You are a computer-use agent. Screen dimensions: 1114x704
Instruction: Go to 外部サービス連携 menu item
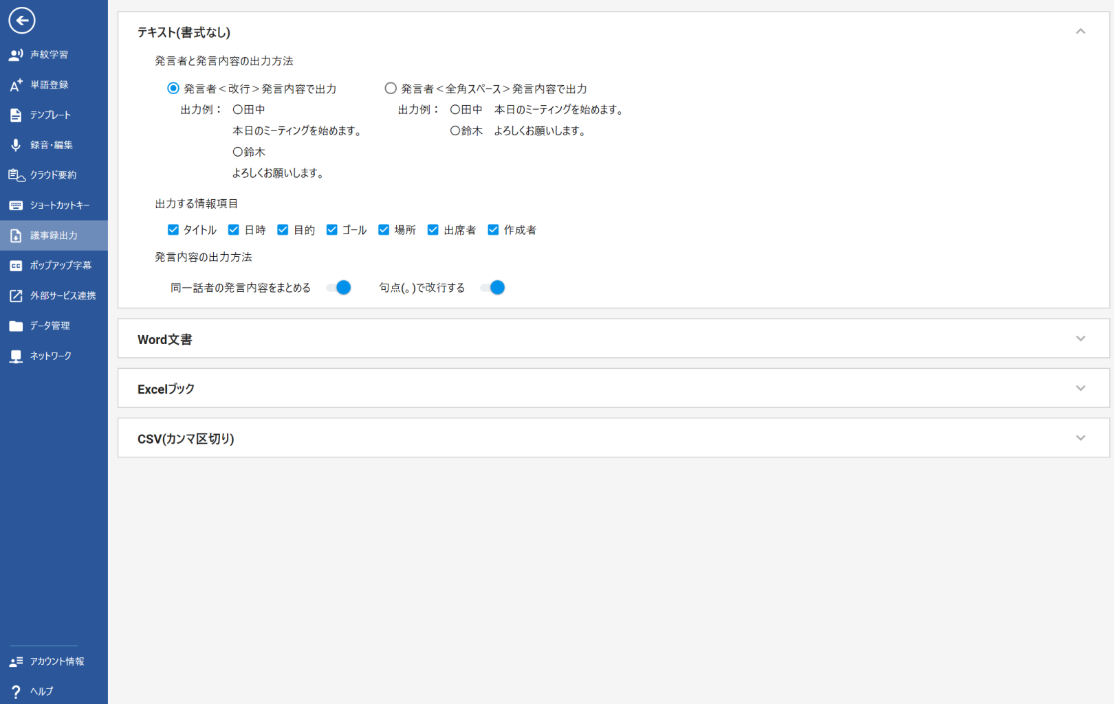click(x=62, y=296)
